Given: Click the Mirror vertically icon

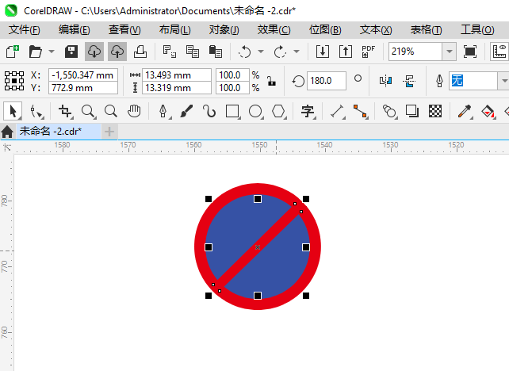Looking at the screenshot, I should click(409, 81).
